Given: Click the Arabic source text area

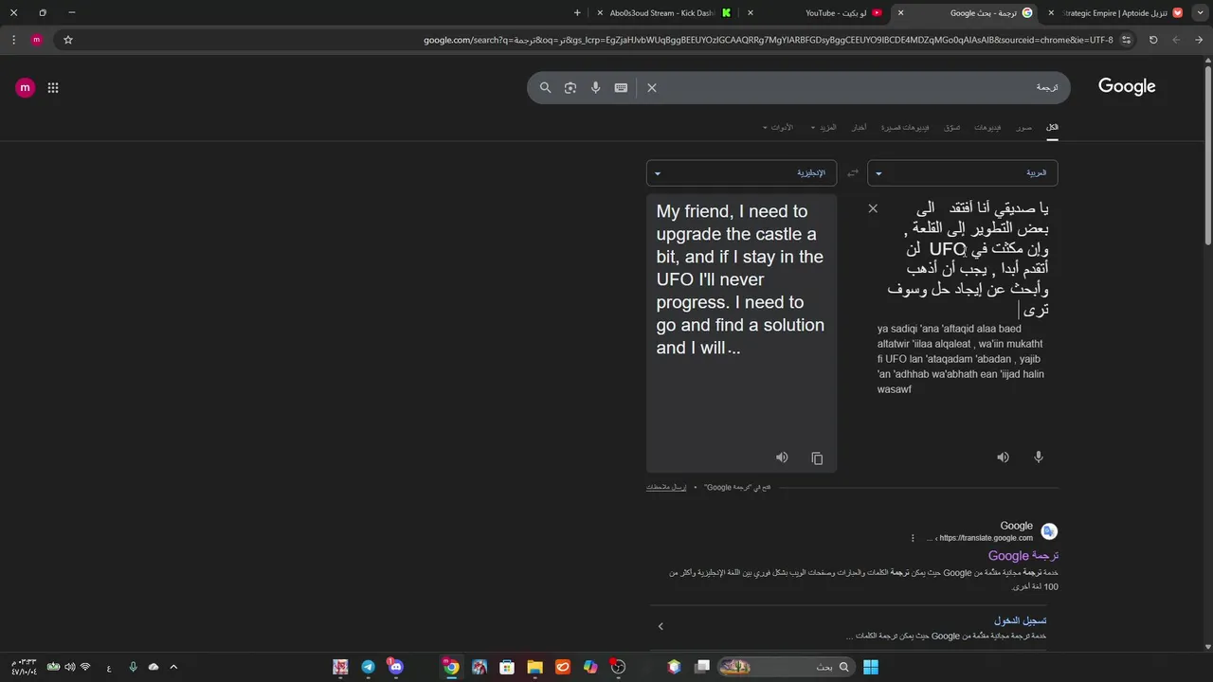Looking at the screenshot, I should (x=969, y=259).
